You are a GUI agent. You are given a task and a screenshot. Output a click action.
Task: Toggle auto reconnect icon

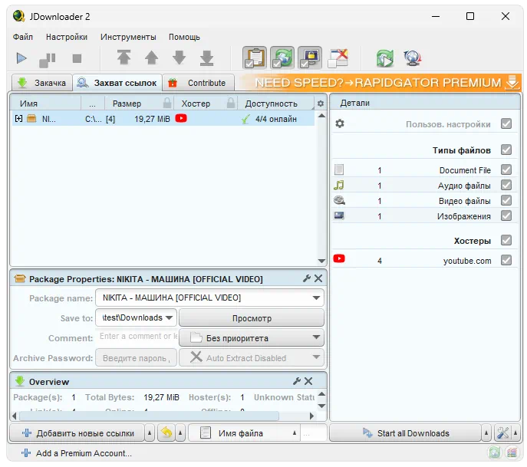click(x=282, y=58)
